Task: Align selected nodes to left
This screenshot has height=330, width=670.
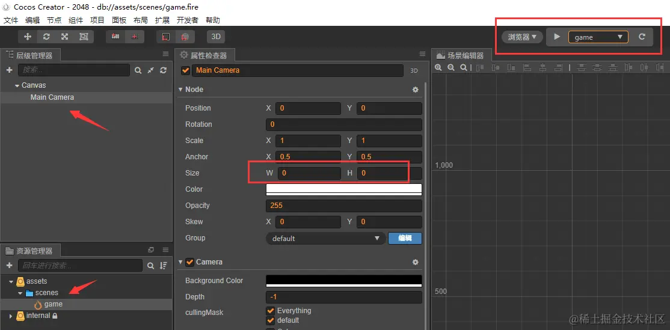Action: (527, 67)
